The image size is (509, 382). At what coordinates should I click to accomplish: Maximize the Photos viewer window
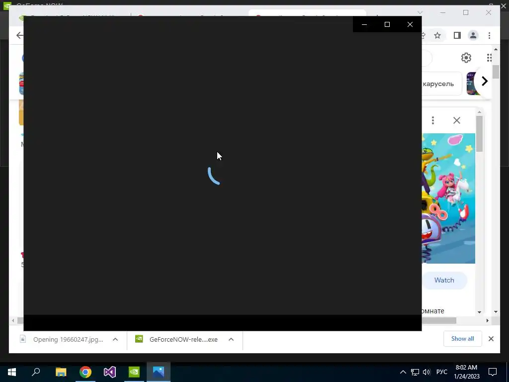coord(387,24)
